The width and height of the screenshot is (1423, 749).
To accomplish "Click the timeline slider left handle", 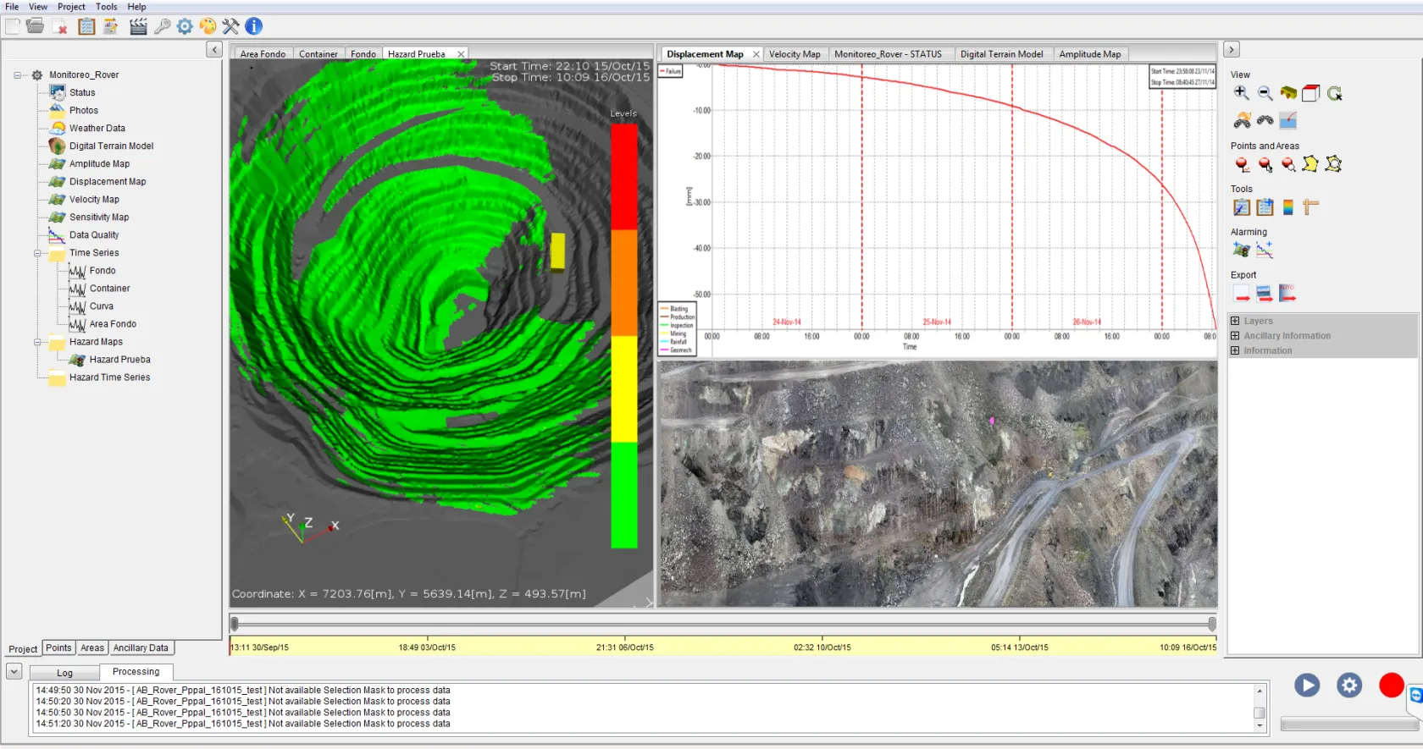I will (x=235, y=625).
